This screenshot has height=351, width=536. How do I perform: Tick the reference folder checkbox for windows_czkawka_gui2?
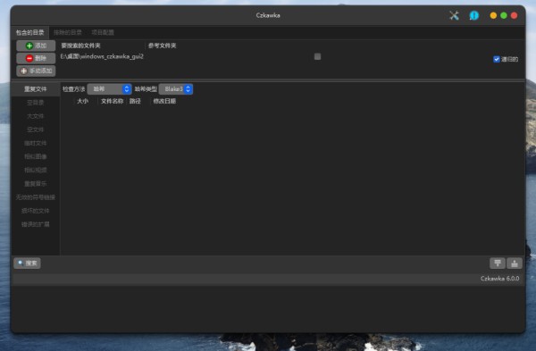pos(317,56)
